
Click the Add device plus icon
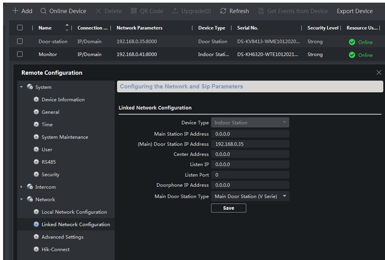point(15,11)
